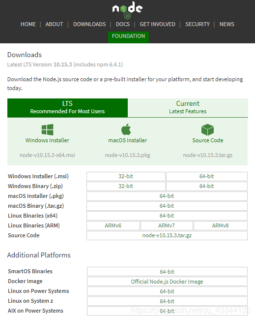Screen dimensions: 255x319
Task: Go to the ABOUT page
Action: [x=54, y=24]
